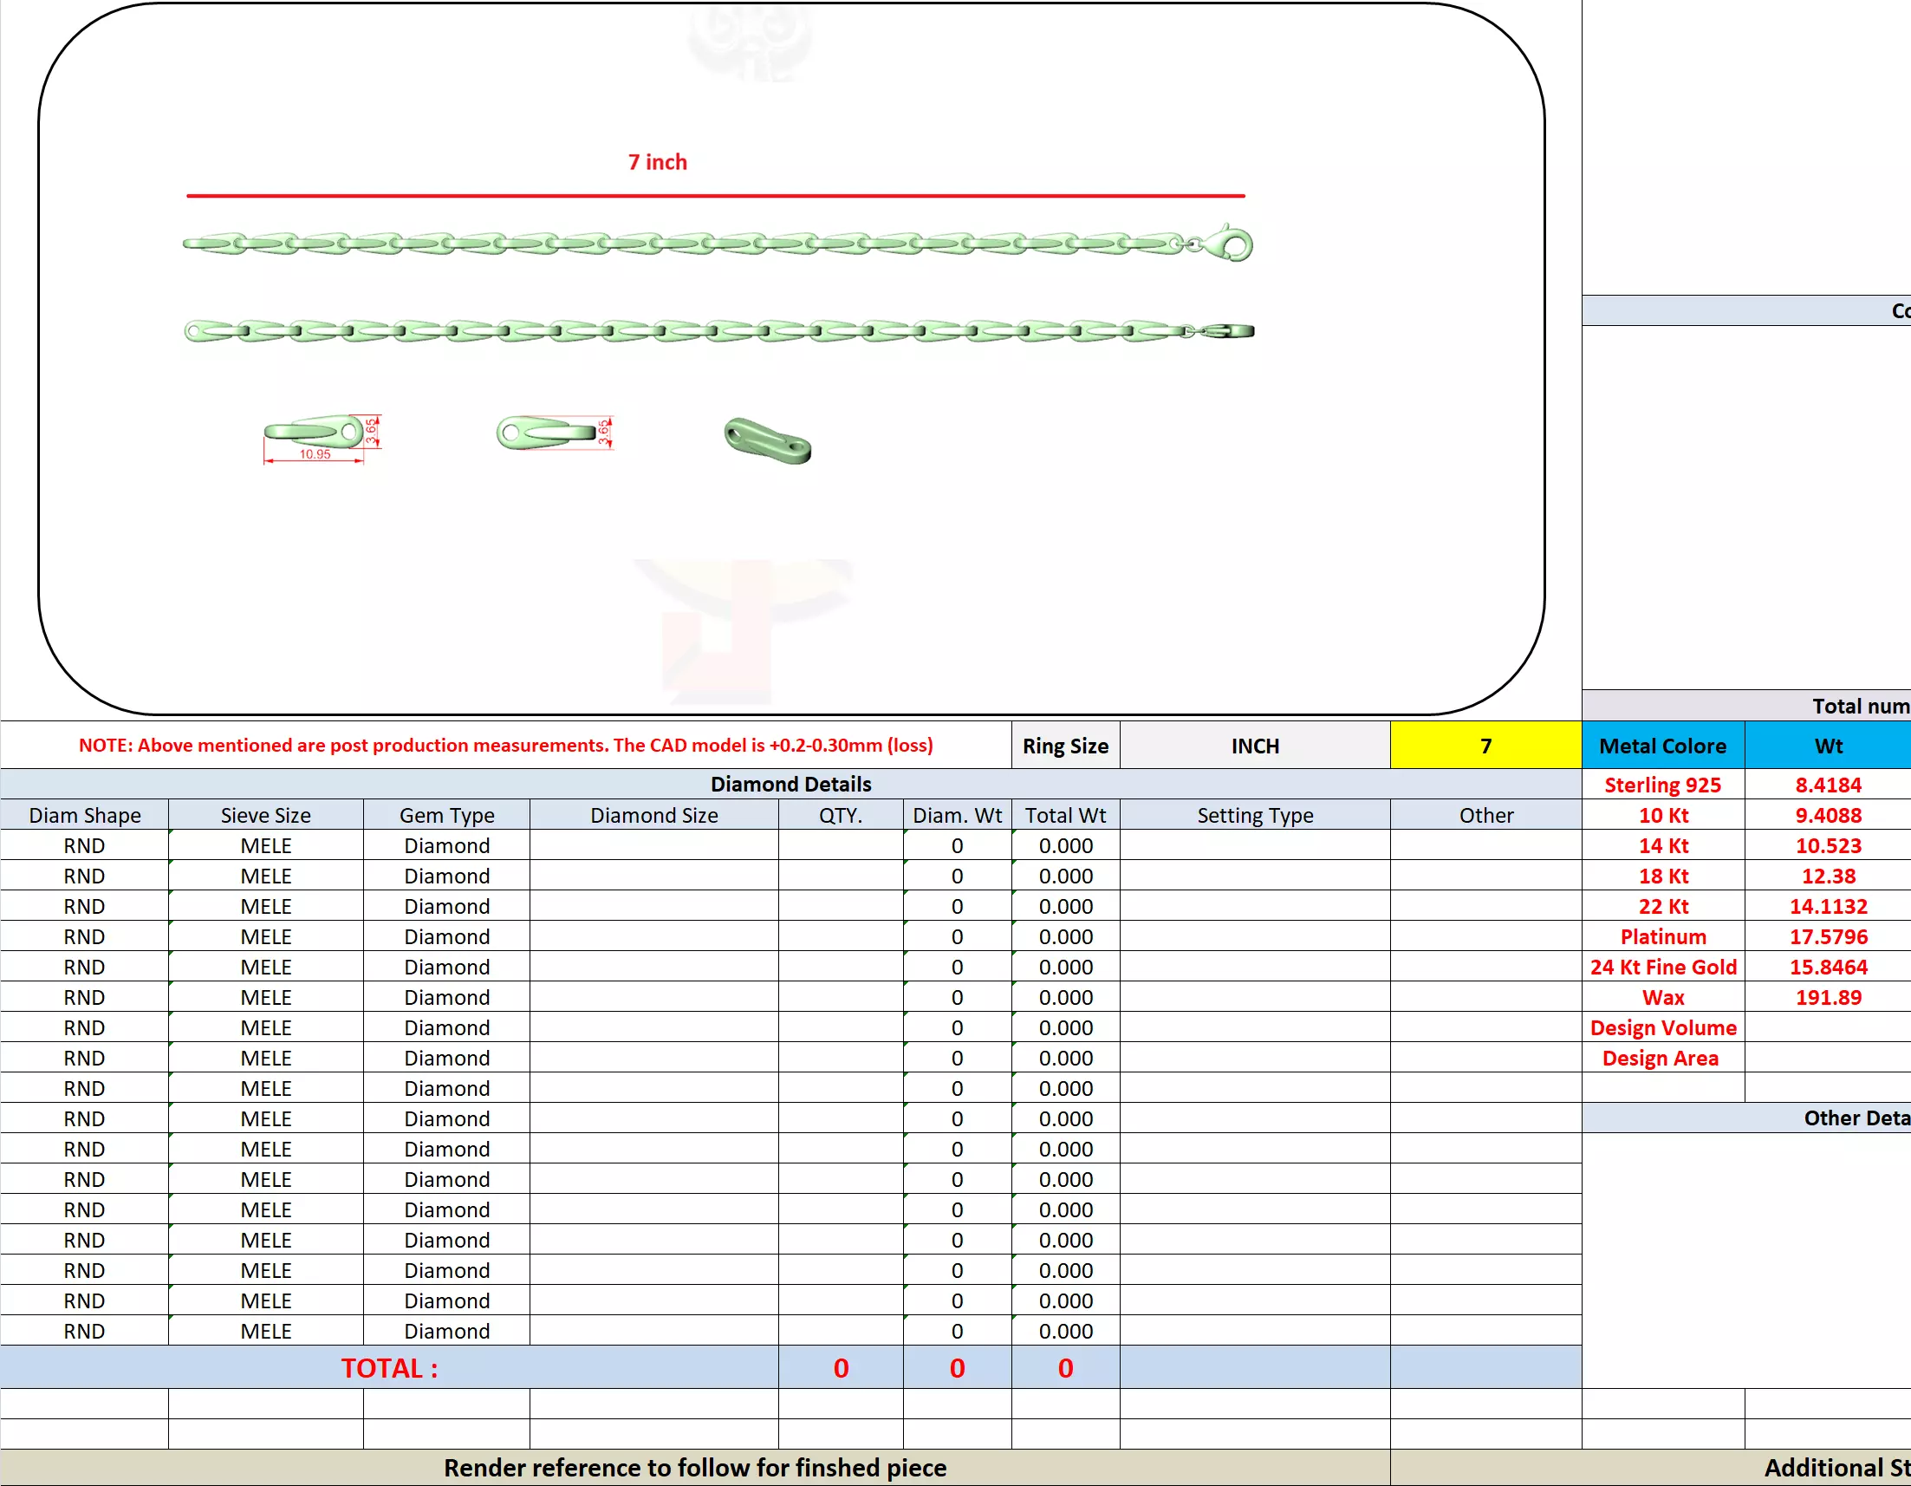
Task: Click the 7 inch length label
Action: pyautogui.click(x=657, y=162)
